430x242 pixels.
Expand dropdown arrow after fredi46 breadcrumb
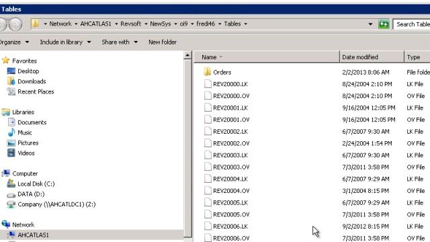(220, 24)
